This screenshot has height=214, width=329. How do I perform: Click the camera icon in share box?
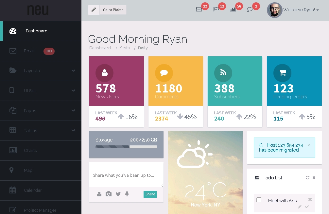[109, 194]
